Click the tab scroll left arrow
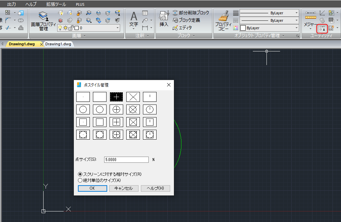This screenshot has height=222, width=341. click(2, 44)
